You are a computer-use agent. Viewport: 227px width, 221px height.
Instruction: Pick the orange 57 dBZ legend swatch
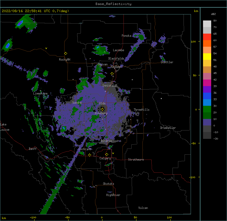tap(207, 43)
